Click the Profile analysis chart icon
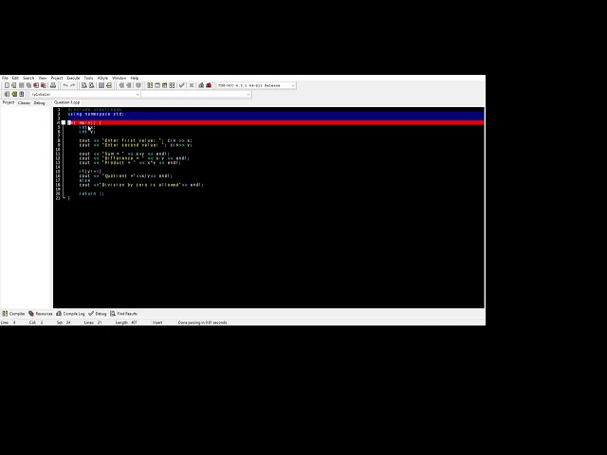The image size is (607, 455). click(201, 85)
